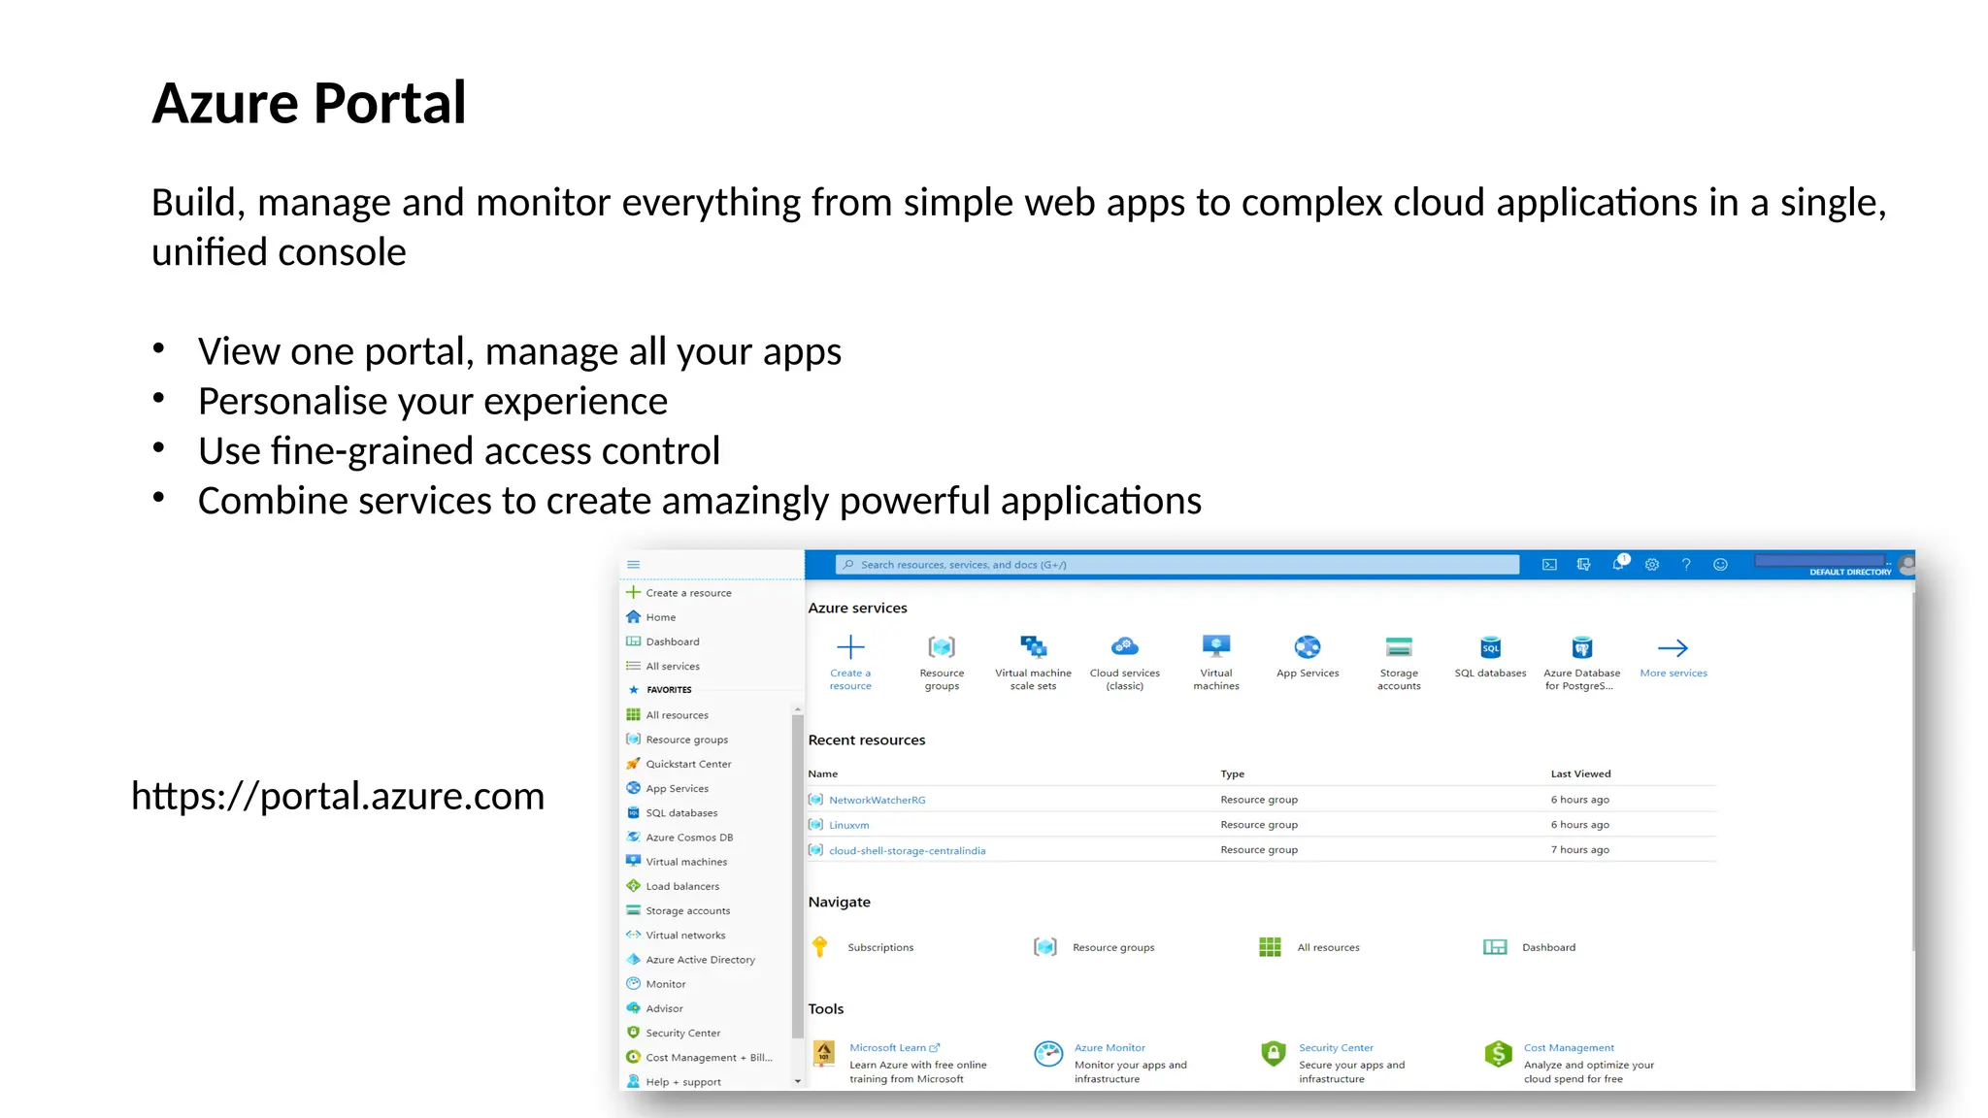Open Subscriptions key icon under Navigate
Screen dimensions: 1988x1118
coord(820,946)
